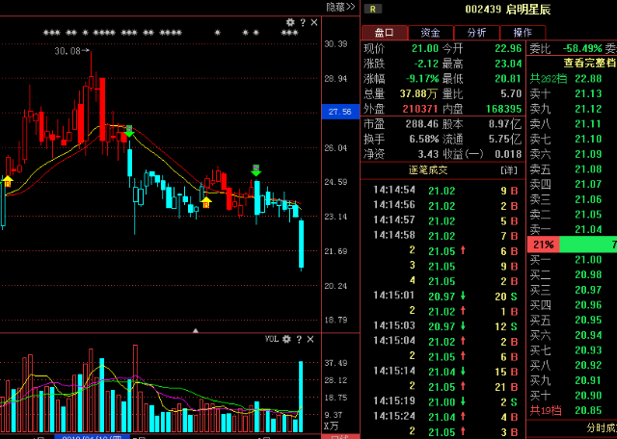Click the 股本 value 8.97亿

pos(505,124)
